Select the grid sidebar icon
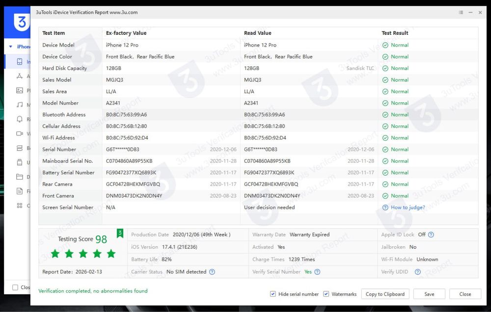 (20, 206)
